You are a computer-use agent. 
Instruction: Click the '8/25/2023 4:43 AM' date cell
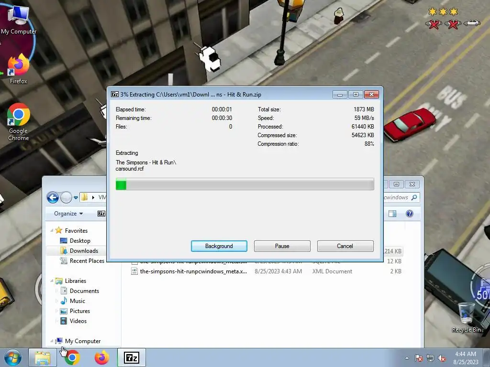tap(278, 271)
